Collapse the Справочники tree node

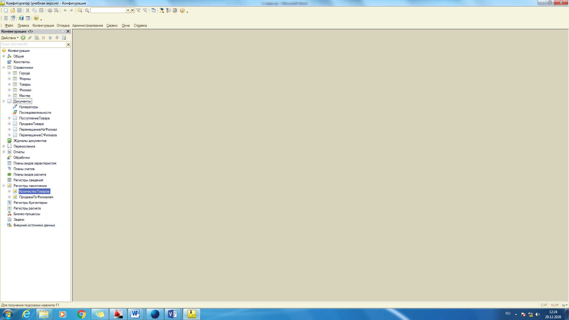tap(4, 68)
